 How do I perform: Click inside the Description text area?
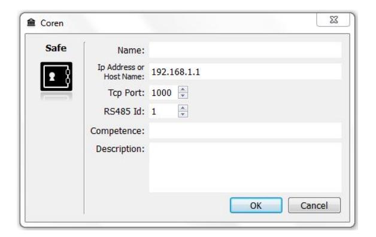[245, 167]
